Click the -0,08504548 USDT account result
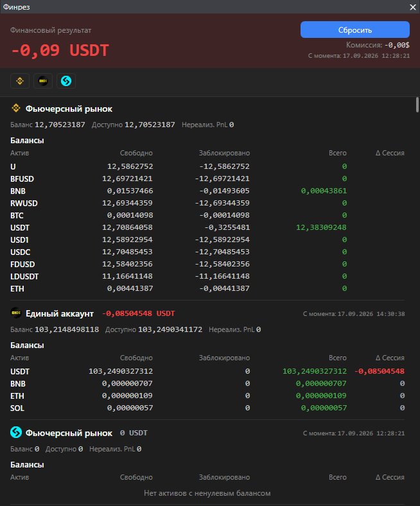Screen dimensions: 420x506 (139, 313)
